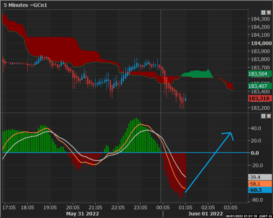Click the 'June 01 2022' date label
Image resolution: width=273 pixels, height=218 pixels.
tap(205, 214)
